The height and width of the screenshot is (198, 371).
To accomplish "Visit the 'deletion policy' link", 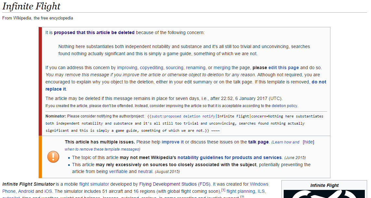I will point(284,106).
